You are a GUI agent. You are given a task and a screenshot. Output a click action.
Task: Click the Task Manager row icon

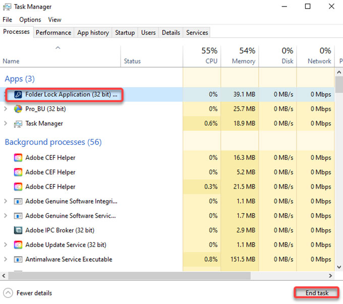coord(18,124)
